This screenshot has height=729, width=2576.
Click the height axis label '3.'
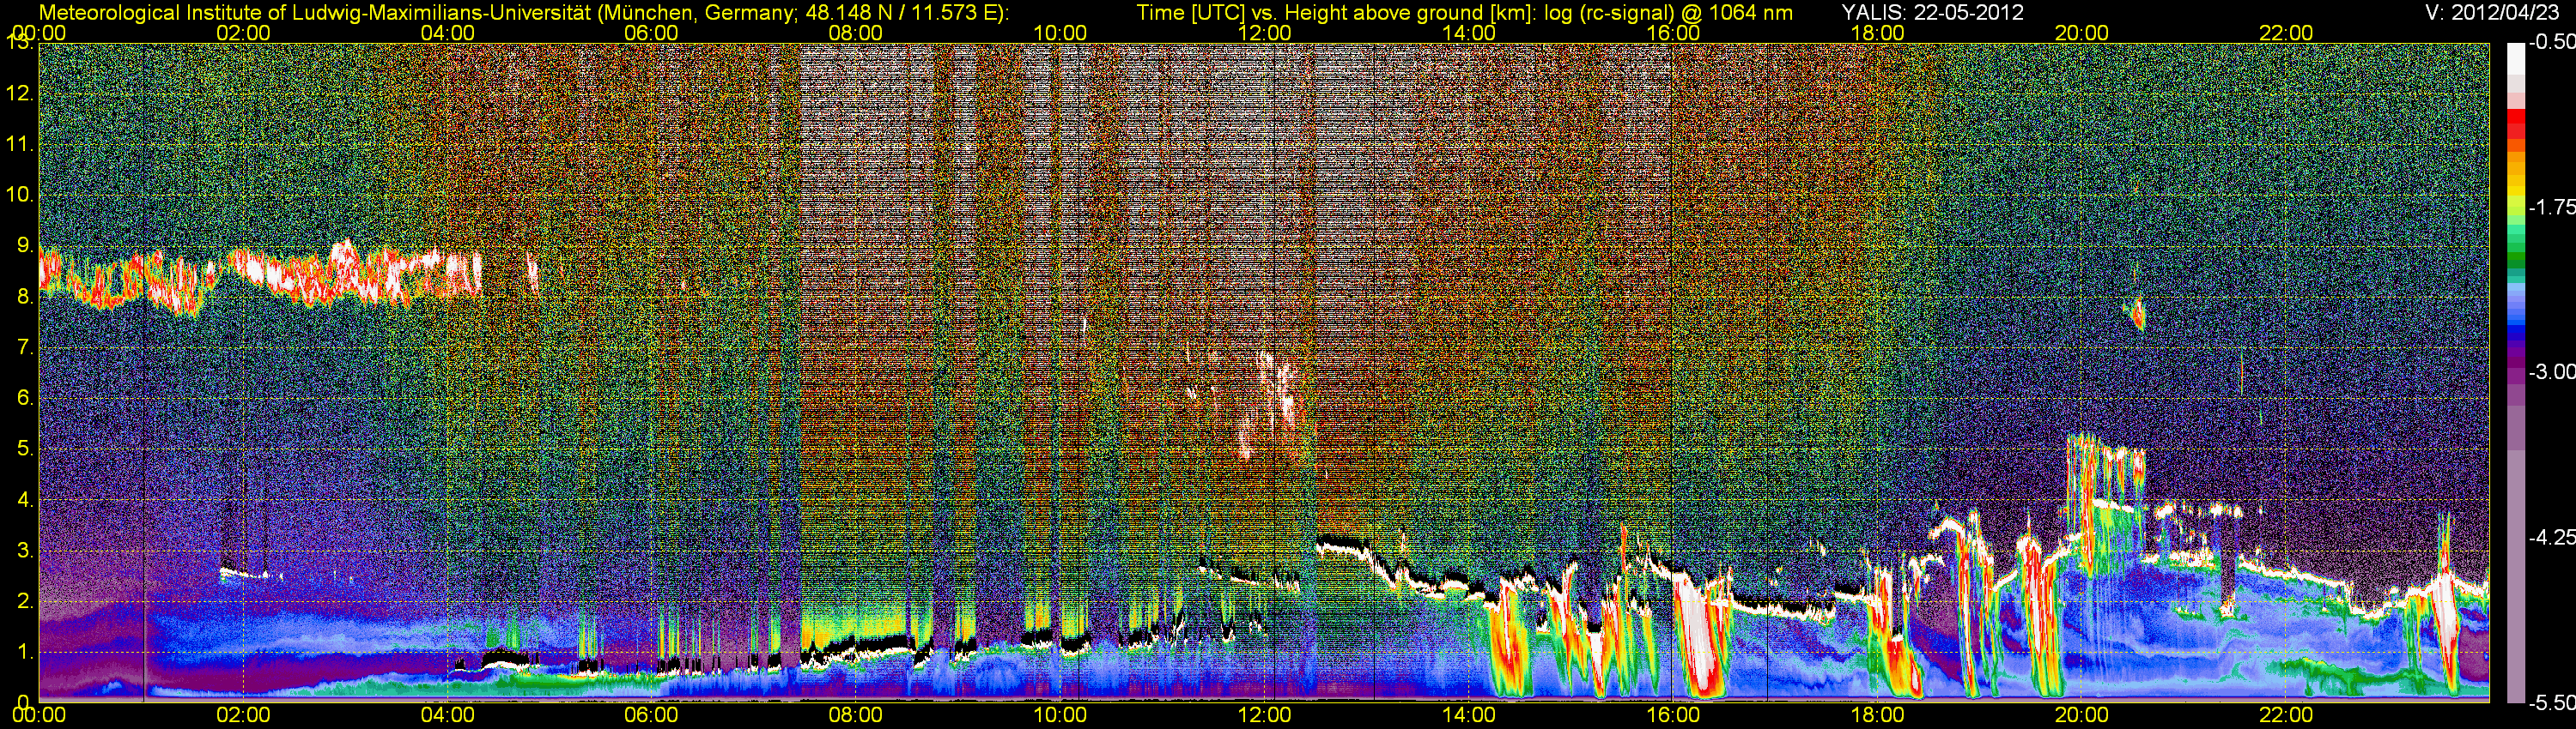pos(25,551)
